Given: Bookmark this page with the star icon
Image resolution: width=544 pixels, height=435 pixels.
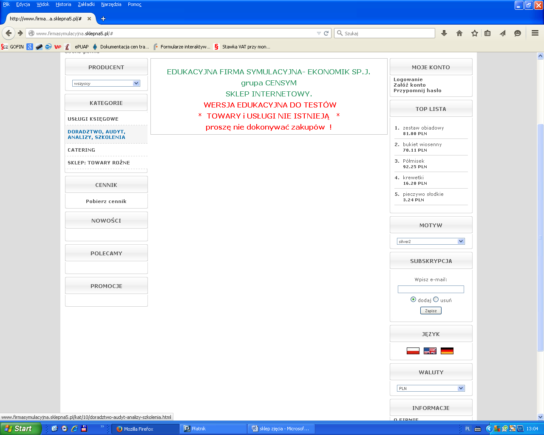Looking at the screenshot, I should pyautogui.click(x=475, y=33).
